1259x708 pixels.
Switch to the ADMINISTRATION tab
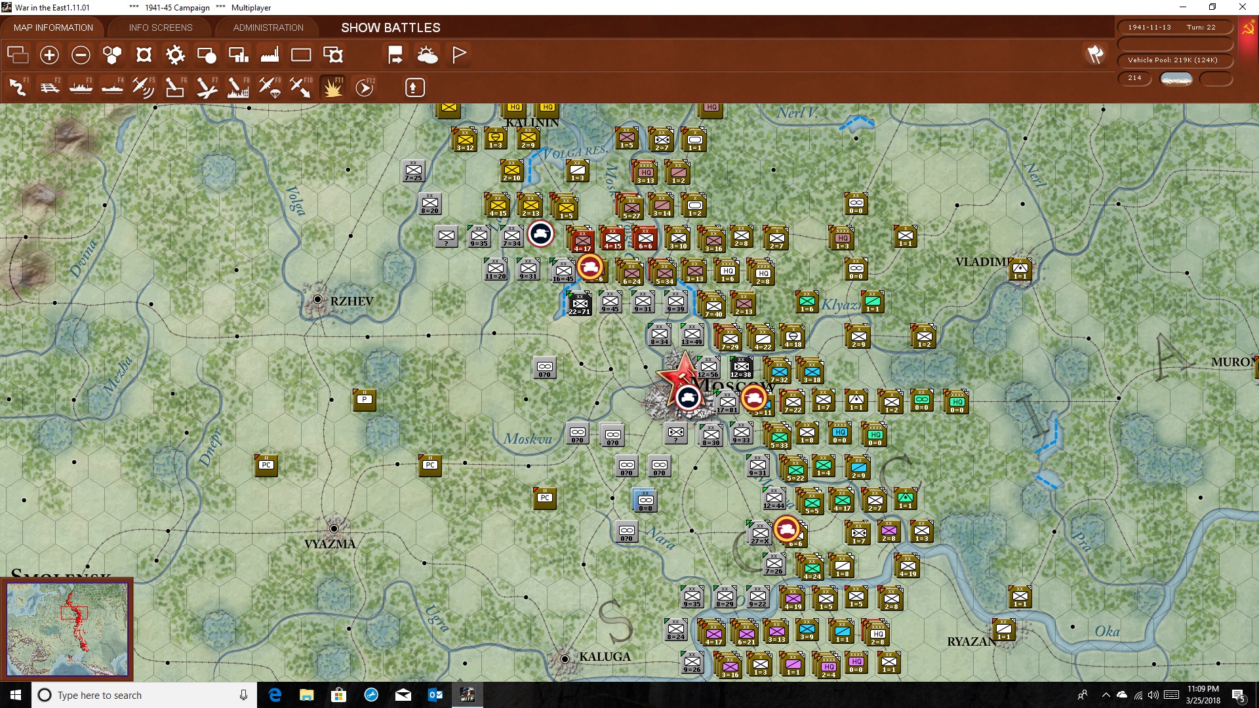click(x=268, y=28)
